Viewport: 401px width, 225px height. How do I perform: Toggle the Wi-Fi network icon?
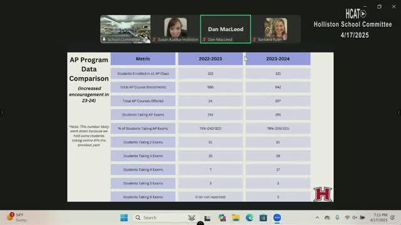346,217
